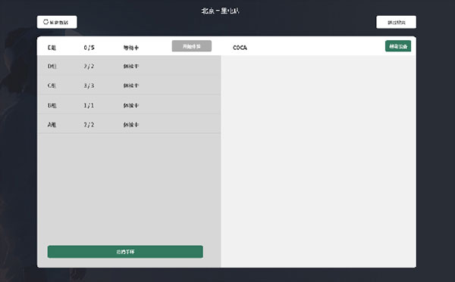The image size is (455, 282).
Task: Select the A组 group row
Action: pos(129,125)
